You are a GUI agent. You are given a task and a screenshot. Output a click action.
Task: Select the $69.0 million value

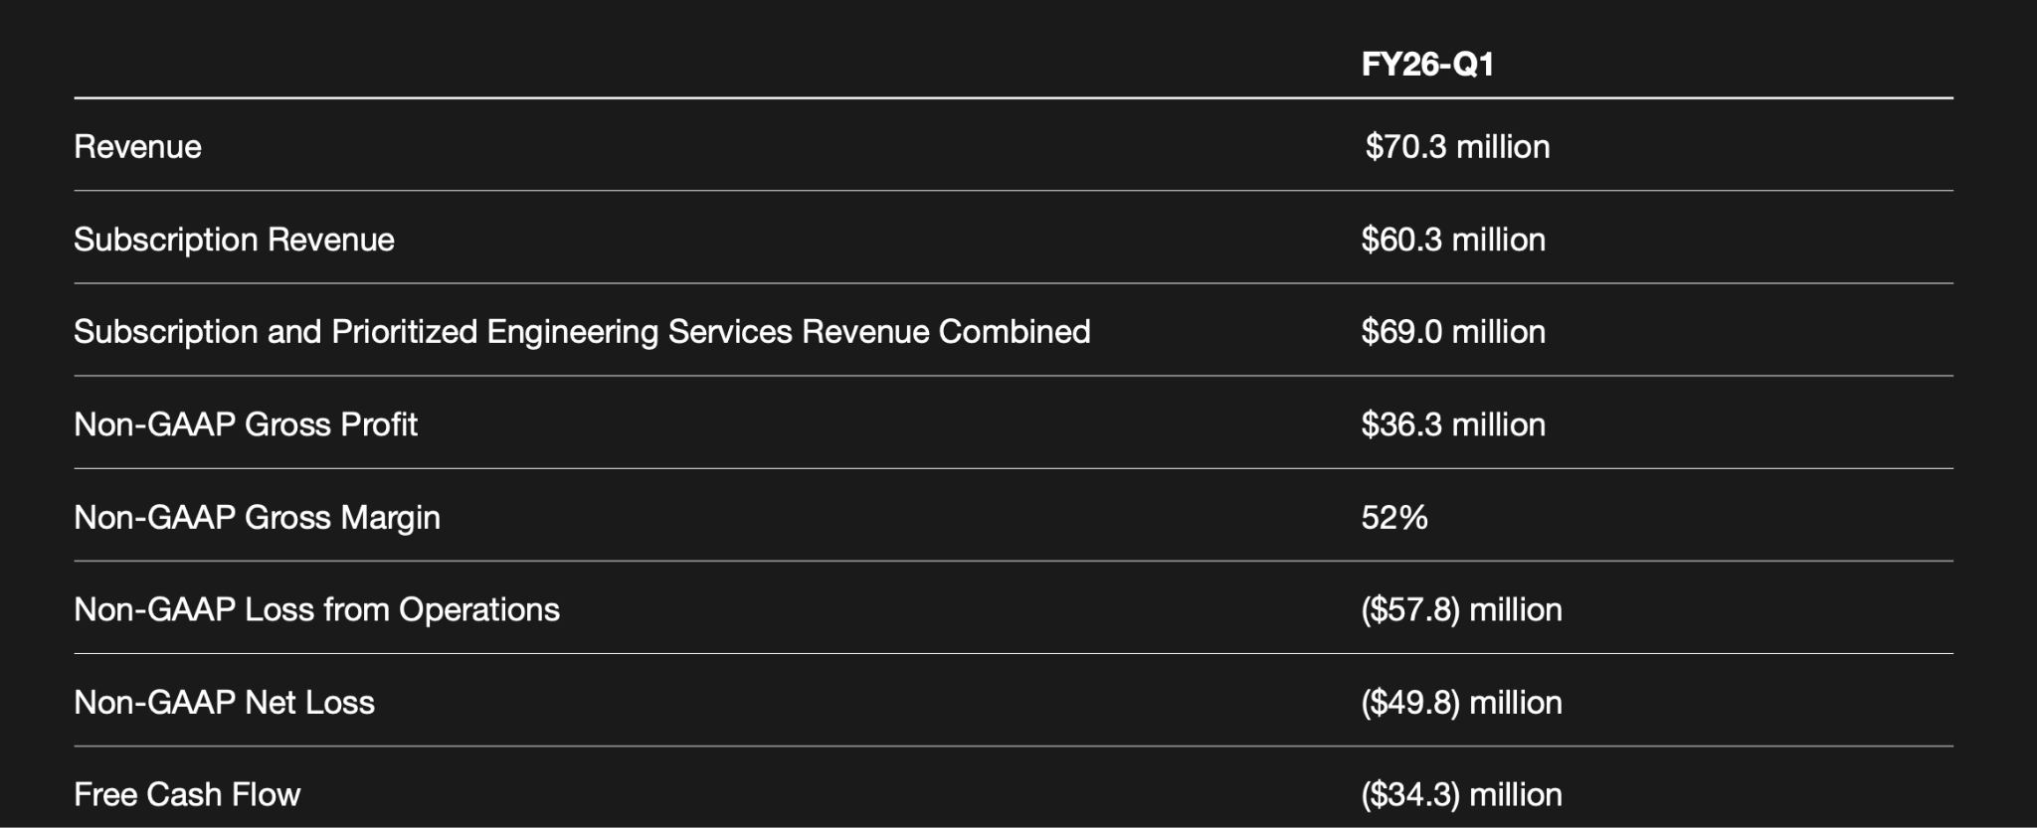(1453, 332)
